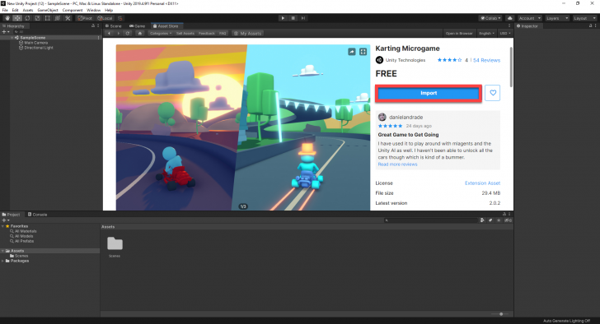
Task: Click the Sell Assets button
Action: (x=185, y=33)
